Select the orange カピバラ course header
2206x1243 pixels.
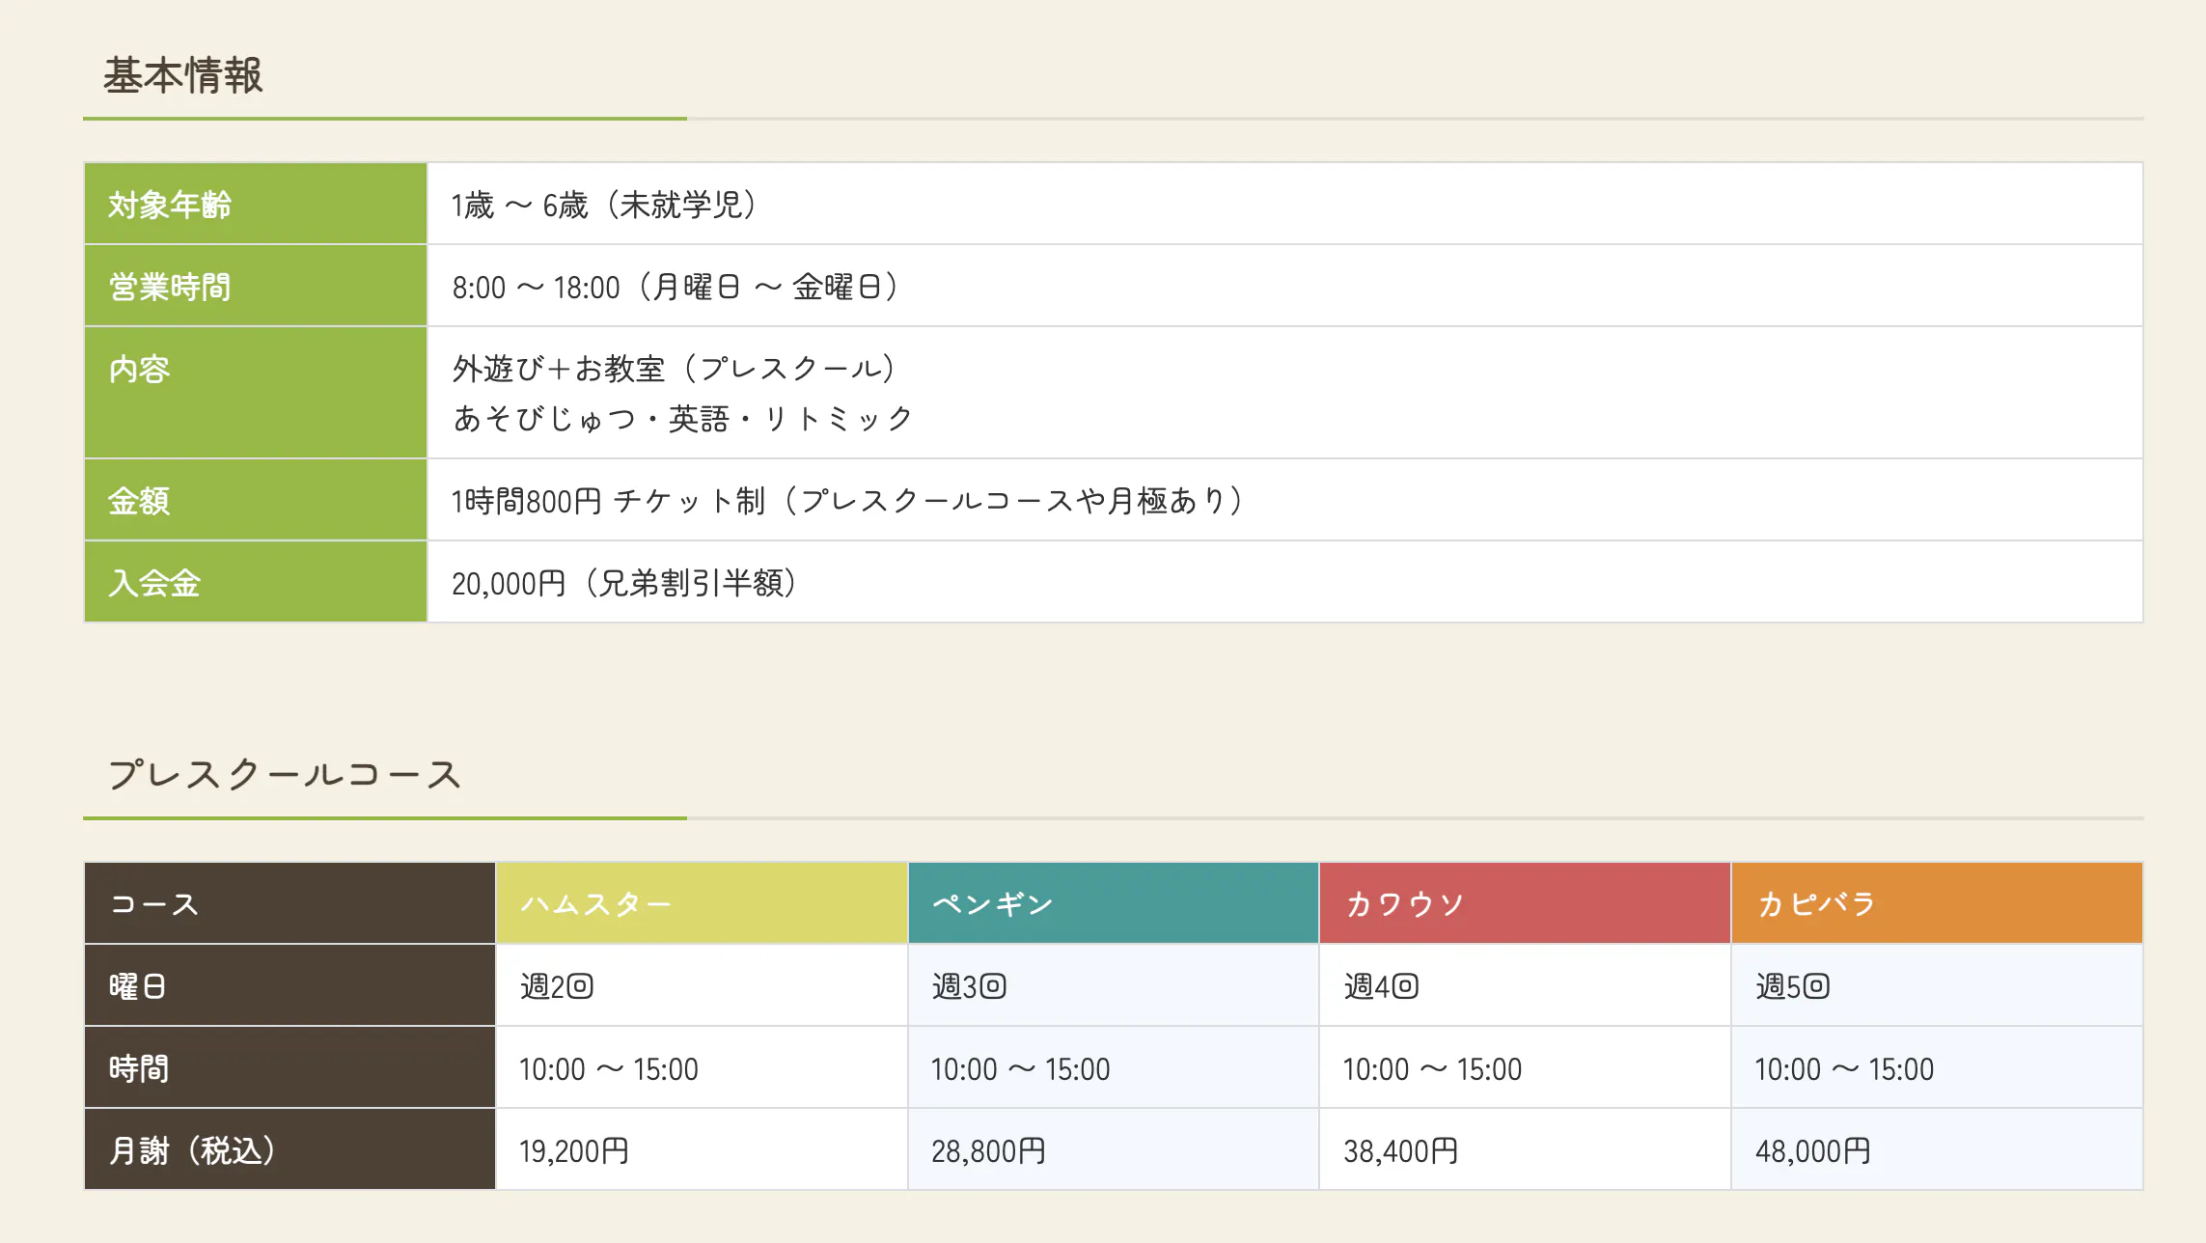1937,903
